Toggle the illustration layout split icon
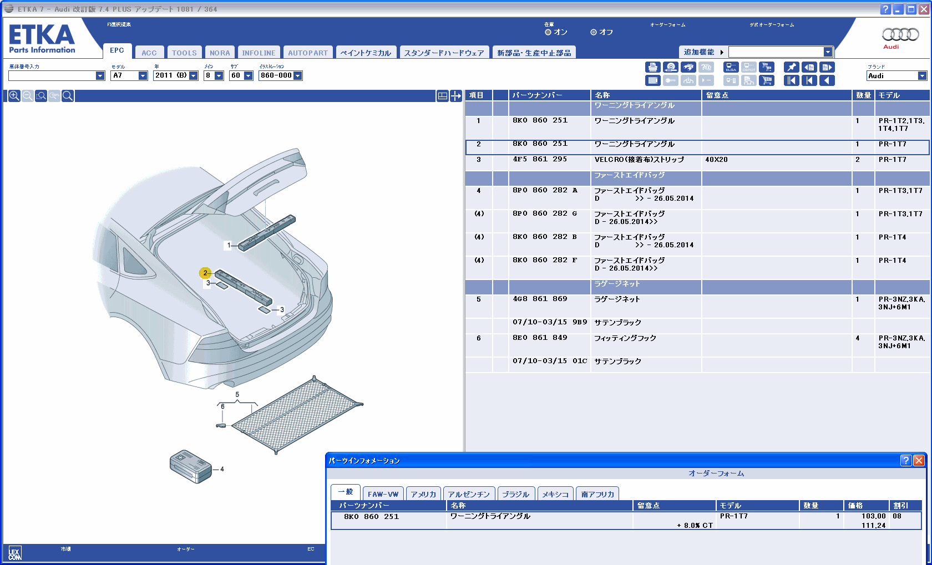 [443, 96]
